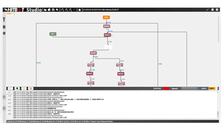221x130 pixels.
Task: Click the save floppy disk toolbar icon
Action: tap(49, 10)
